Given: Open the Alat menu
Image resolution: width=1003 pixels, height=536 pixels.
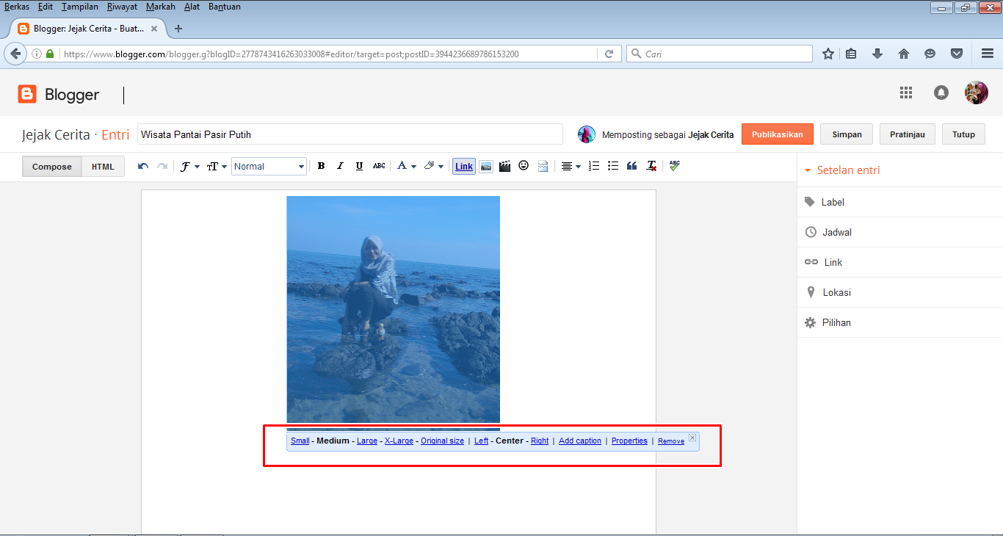Looking at the screenshot, I should pyautogui.click(x=192, y=7).
